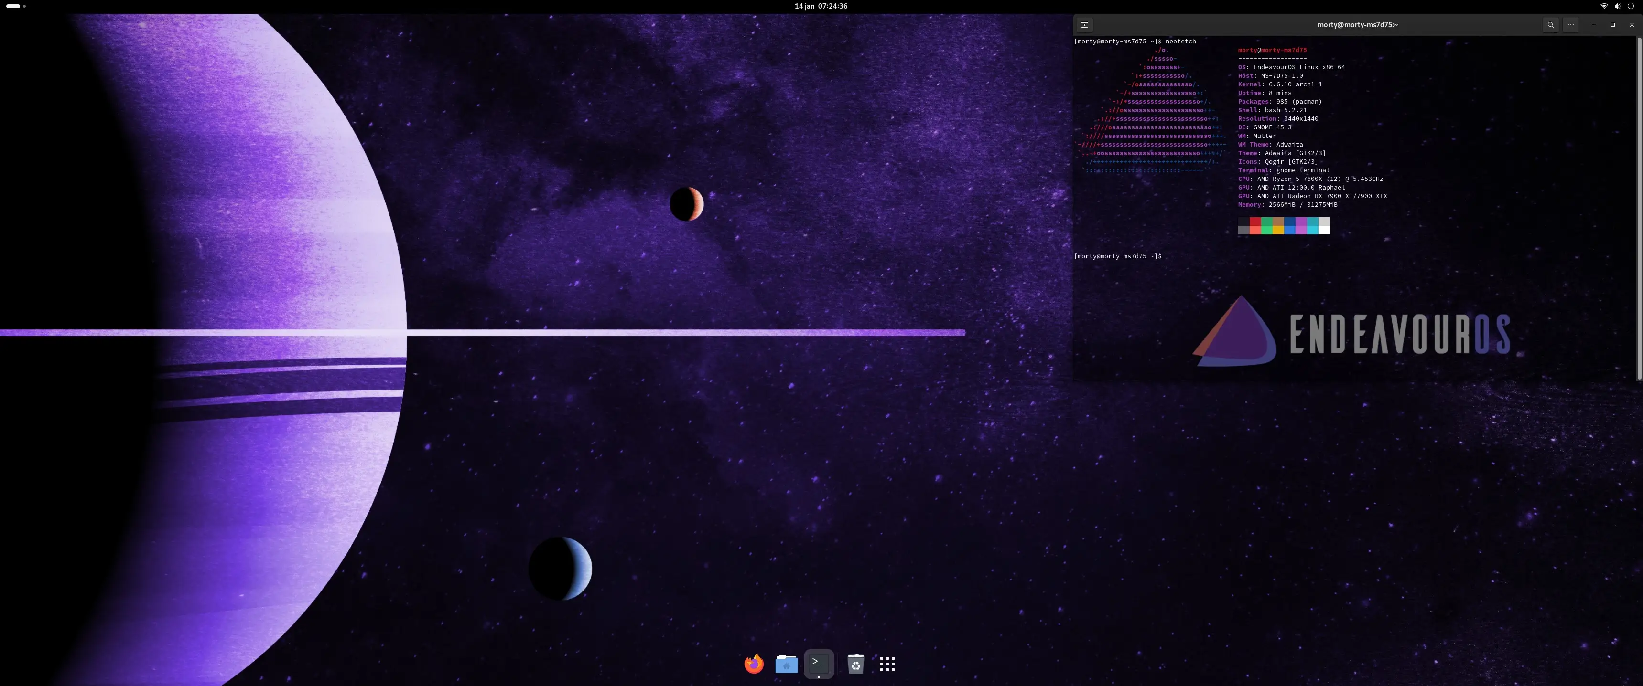Minimize the terminal window

tap(1593, 25)
